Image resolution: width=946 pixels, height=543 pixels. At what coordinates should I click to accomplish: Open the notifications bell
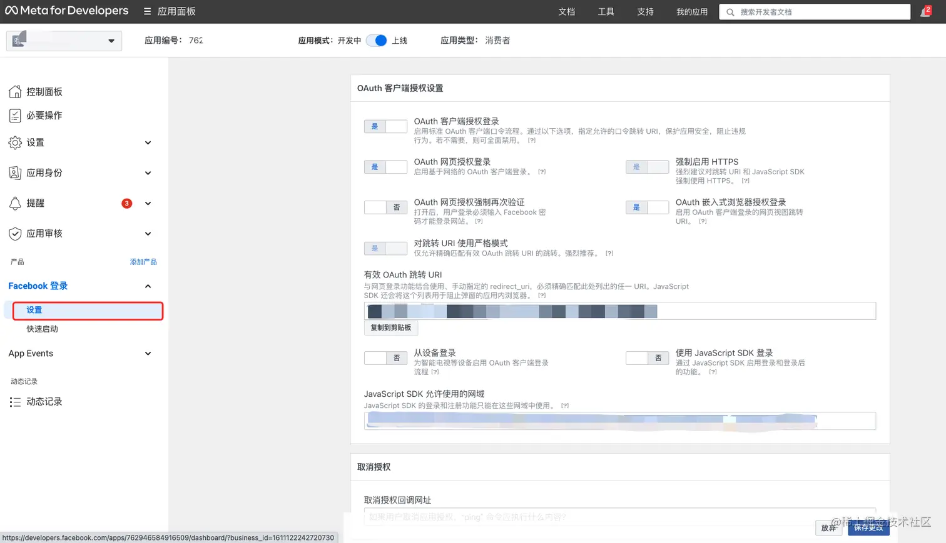925,11
